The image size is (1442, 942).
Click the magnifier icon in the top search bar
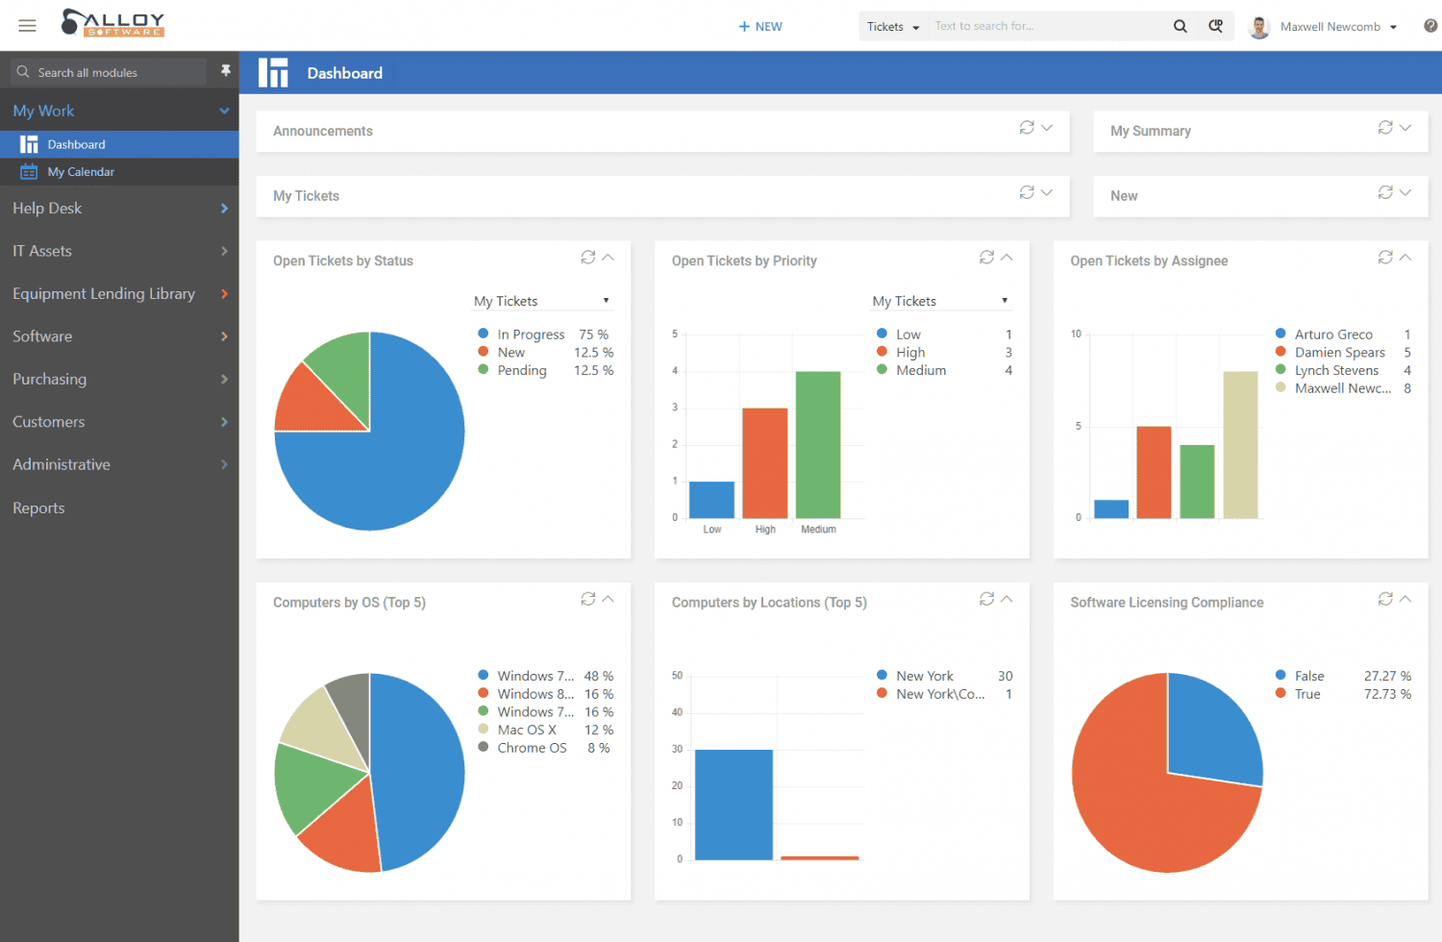pyautogui.click(x=1181, y=26)
